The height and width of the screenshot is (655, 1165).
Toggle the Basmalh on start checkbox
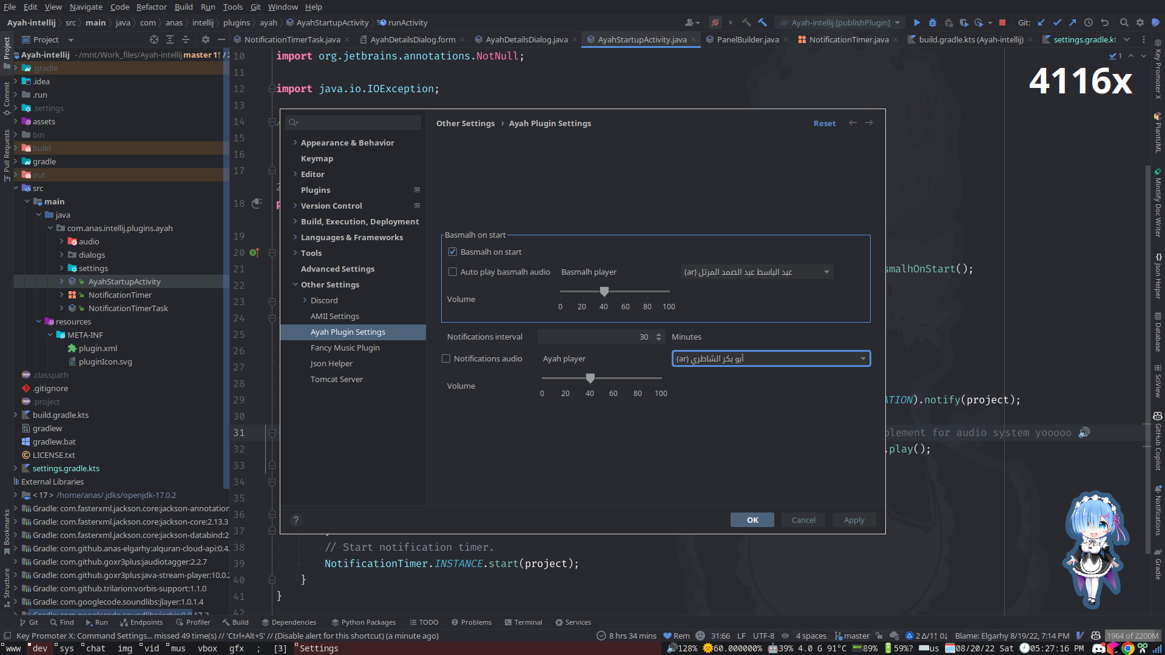tap(453, 251)
